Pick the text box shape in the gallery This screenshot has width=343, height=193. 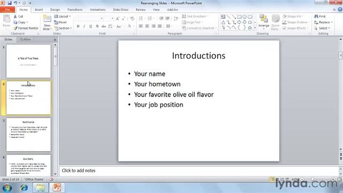pos(223,17)
